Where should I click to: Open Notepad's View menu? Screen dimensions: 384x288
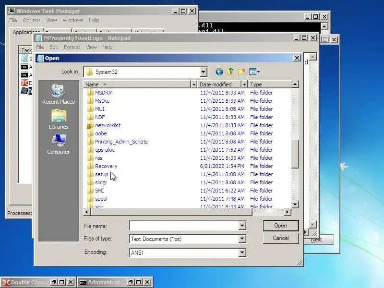click(x=91, y=47)
